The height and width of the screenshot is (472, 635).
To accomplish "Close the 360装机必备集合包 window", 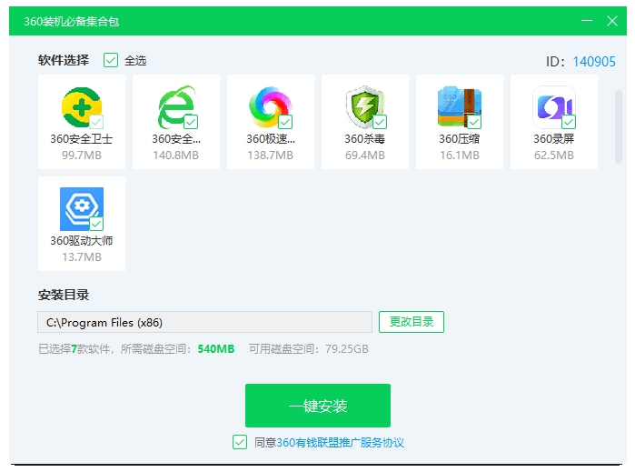I will pos(612,21).
